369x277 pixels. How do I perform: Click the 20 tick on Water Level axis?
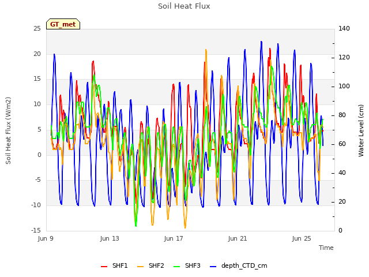pyautogui.click(x=342, y=202)
